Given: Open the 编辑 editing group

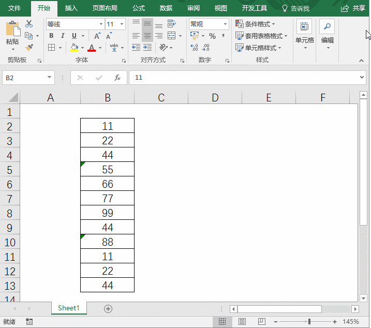Looking at the screenshot, I should click(327, 35).
